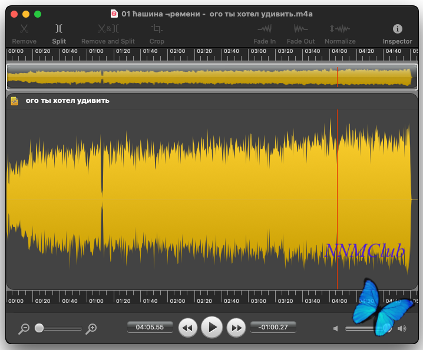The width and height of the screenshot is (423, 350).
Task: Click the fast forward button
Action: pyautogui.click(x=236, y=328)
